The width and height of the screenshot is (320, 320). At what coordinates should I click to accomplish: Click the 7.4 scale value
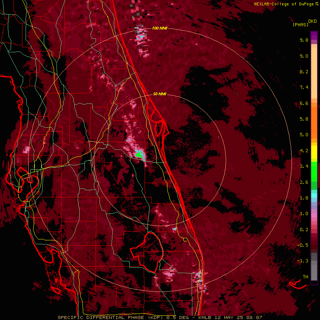[x=304, y=87]
